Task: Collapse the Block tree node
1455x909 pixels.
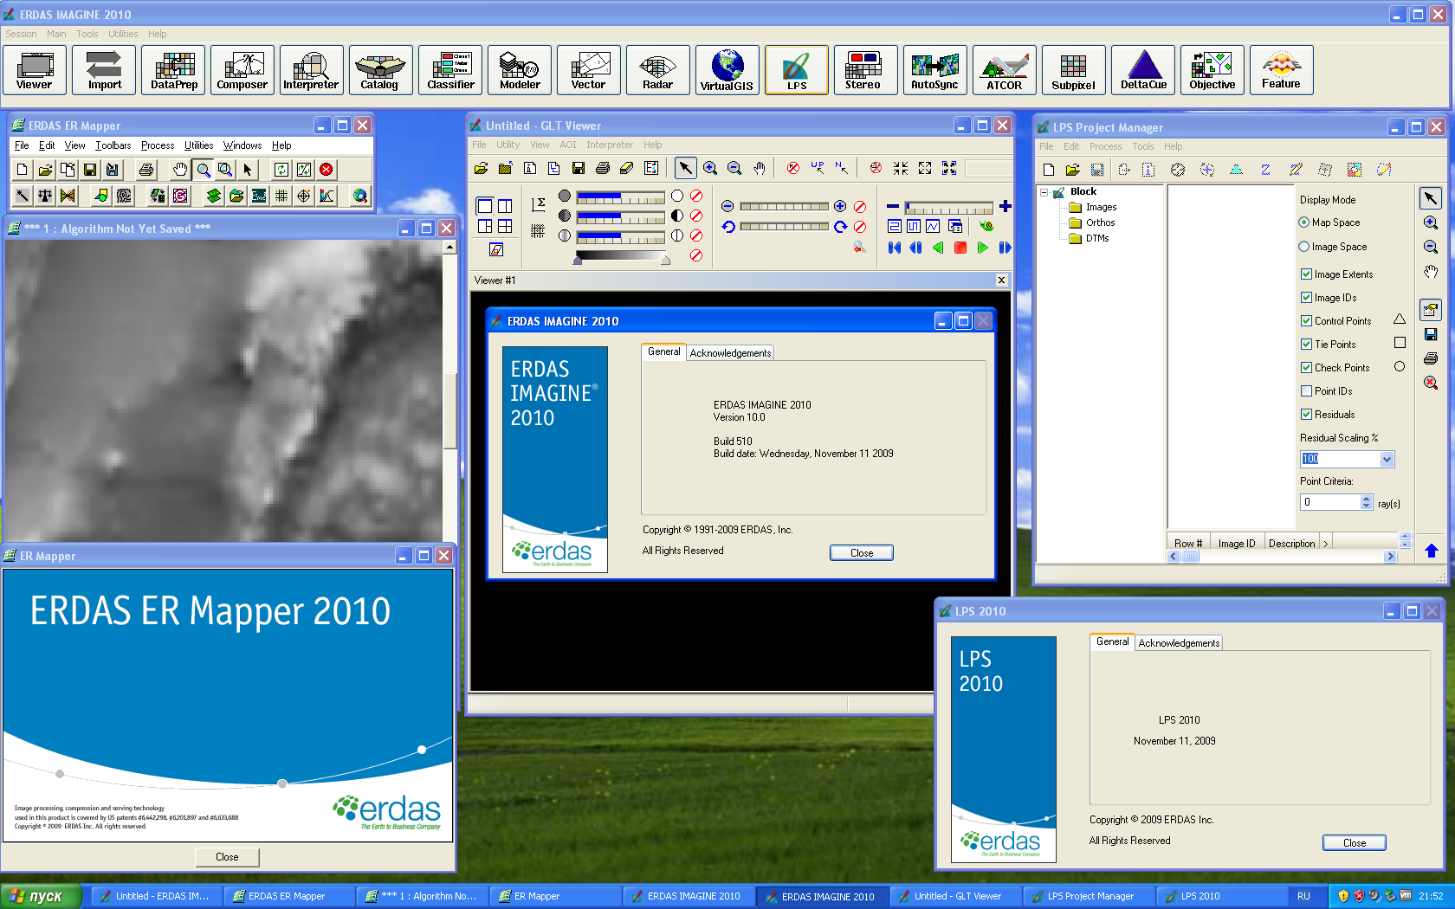Action: (1044, 192)
